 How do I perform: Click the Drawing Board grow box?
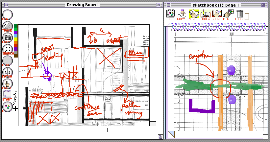pos(160,137)
